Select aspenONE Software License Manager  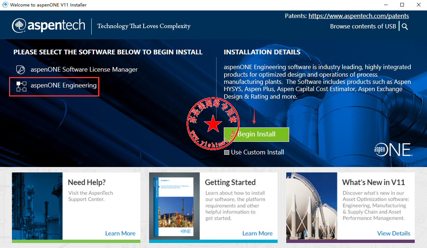tap(84, 69)
